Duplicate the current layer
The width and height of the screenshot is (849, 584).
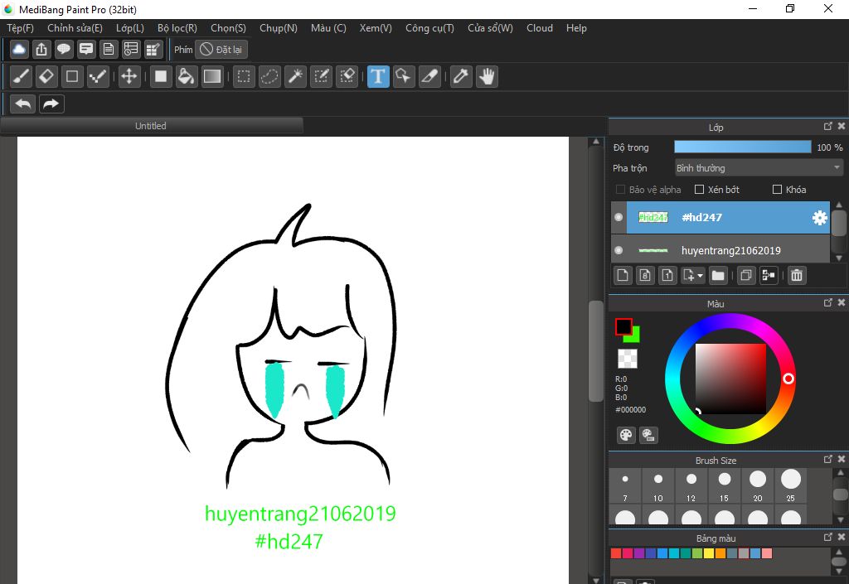point(745,275)
